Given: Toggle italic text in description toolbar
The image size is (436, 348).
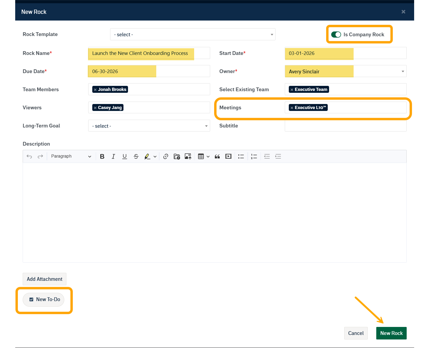Looking at the screenshot, I should point(113,157).
